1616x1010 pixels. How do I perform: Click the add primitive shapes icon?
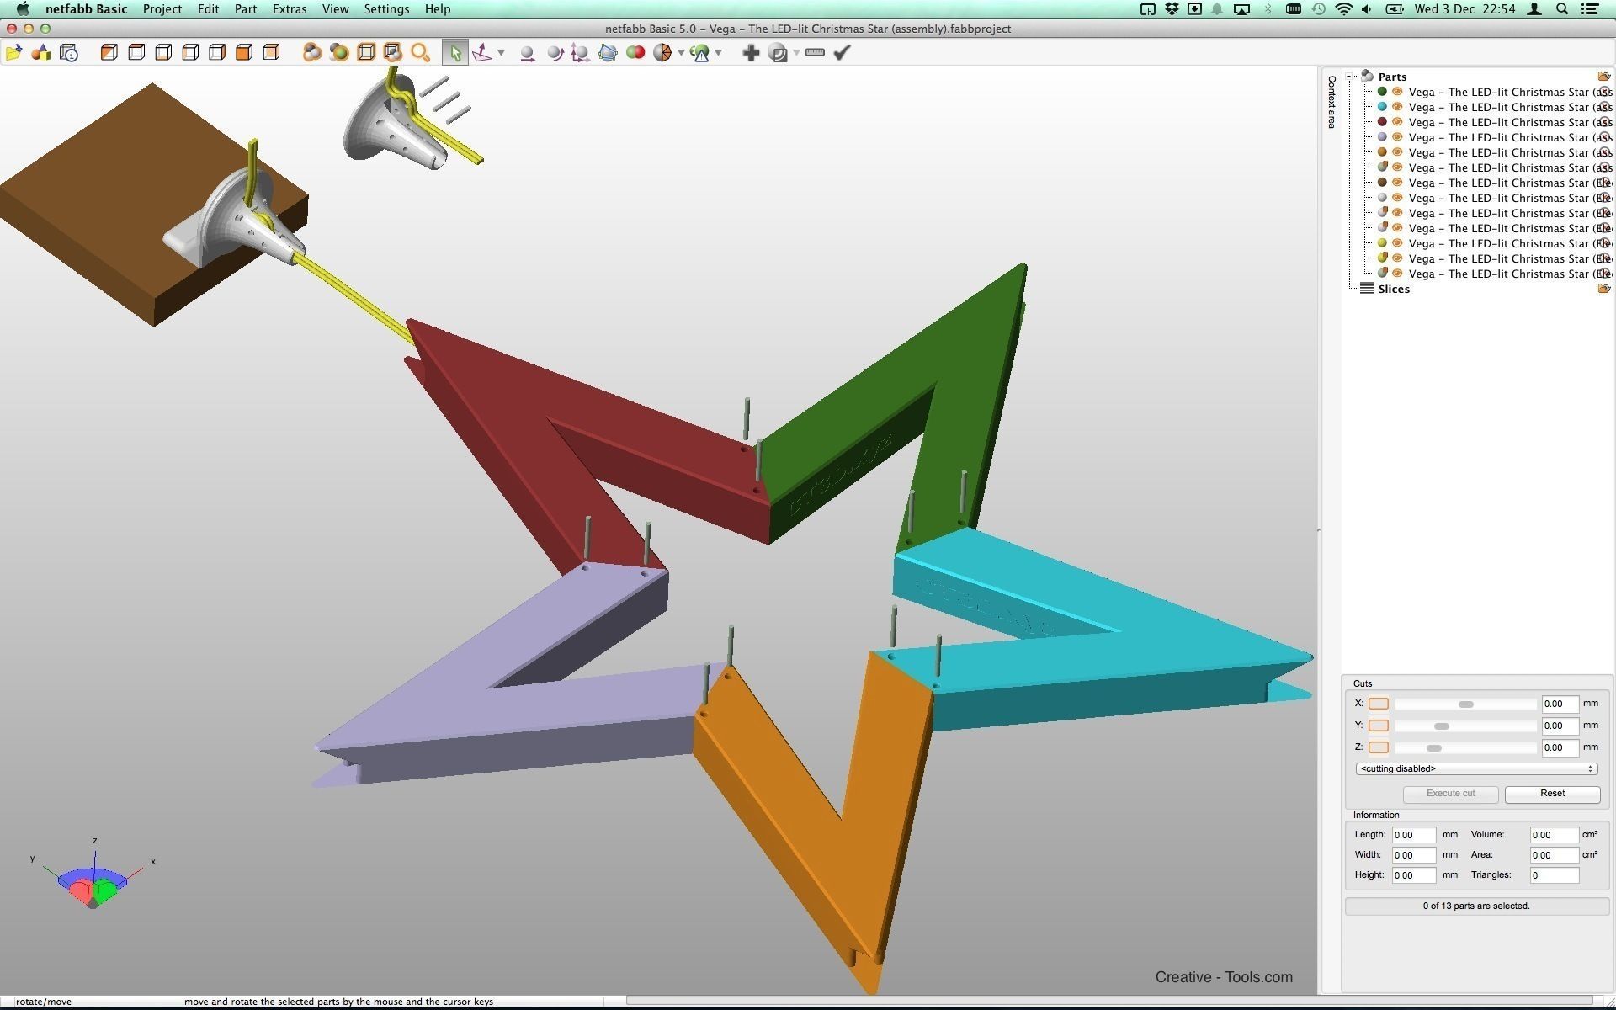click(40, 53)
